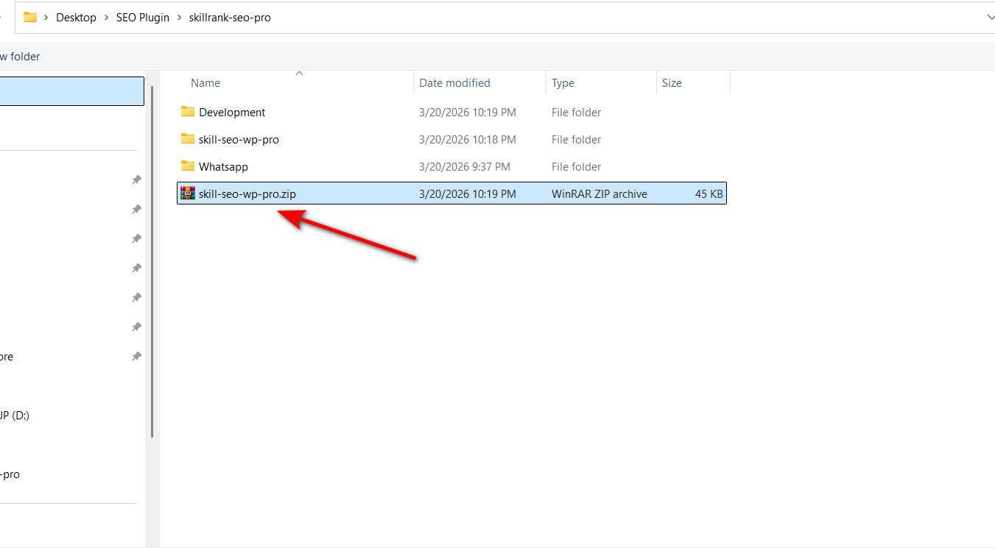The height and width of the screenshot is (548, 995).
Task: Sort by the Type column header
Action: click(563, 83)
